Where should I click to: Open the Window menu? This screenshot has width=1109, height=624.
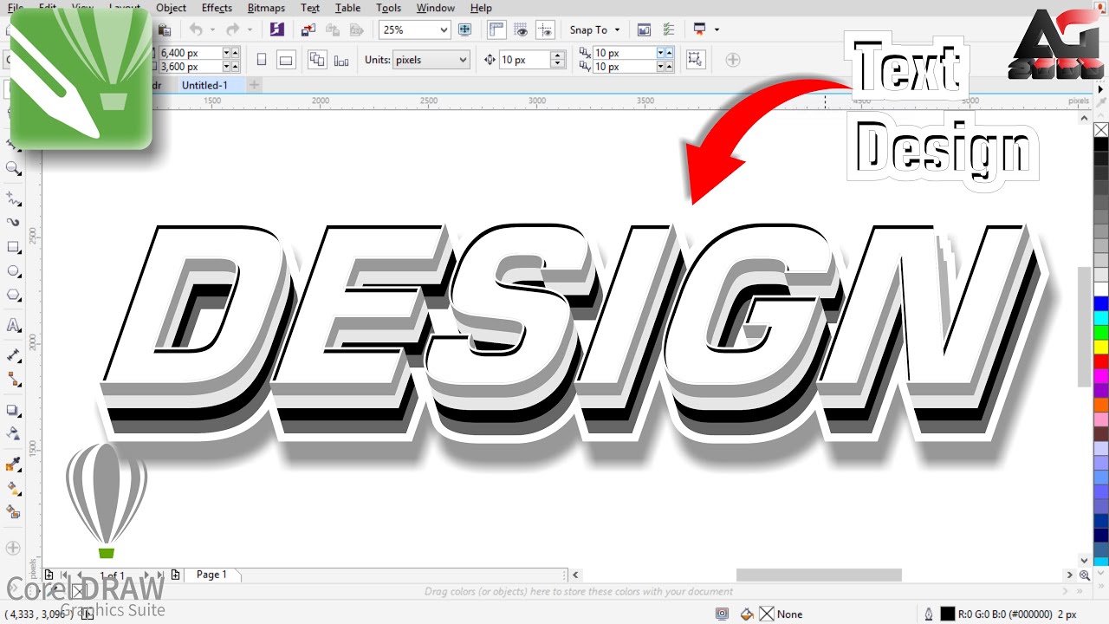tap(435, 8)
